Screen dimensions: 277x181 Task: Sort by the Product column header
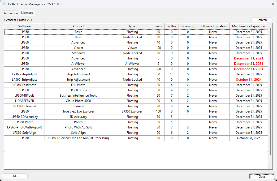pyautogui.click(x=78, y=26)
